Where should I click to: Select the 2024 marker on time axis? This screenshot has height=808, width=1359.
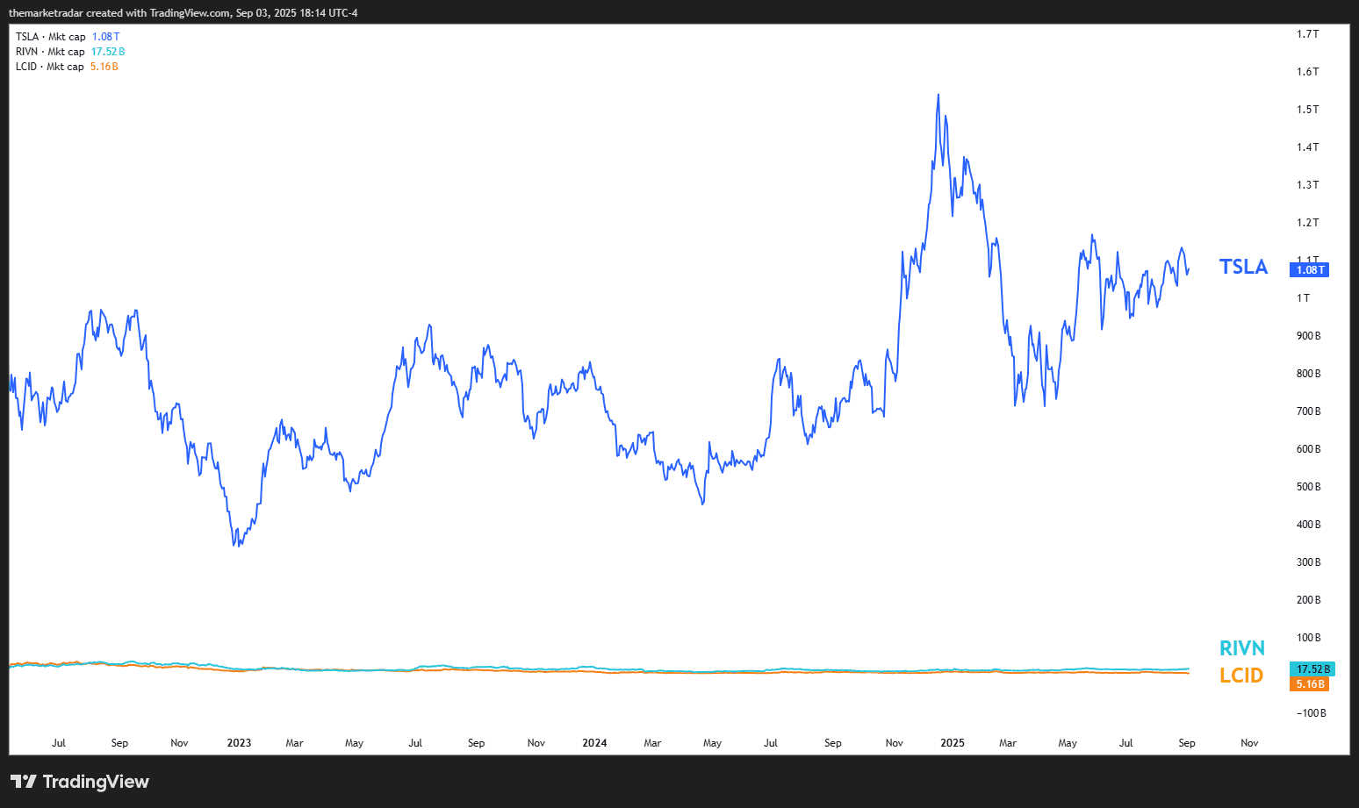tap(594, 743)
